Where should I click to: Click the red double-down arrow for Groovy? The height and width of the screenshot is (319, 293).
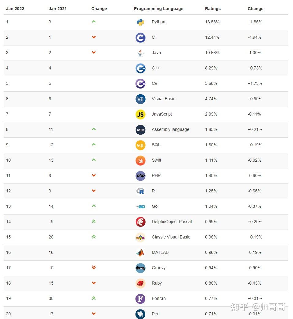94,267
